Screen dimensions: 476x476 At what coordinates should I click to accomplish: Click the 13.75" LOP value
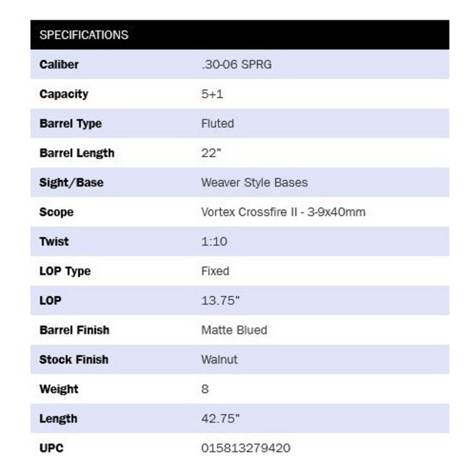[x=220, y=300]
